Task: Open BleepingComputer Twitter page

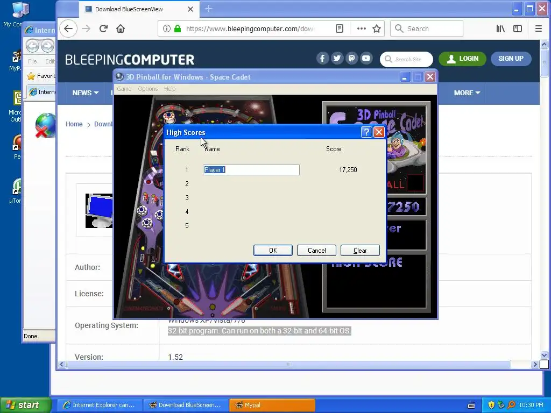Action: [x=337, y=58]
